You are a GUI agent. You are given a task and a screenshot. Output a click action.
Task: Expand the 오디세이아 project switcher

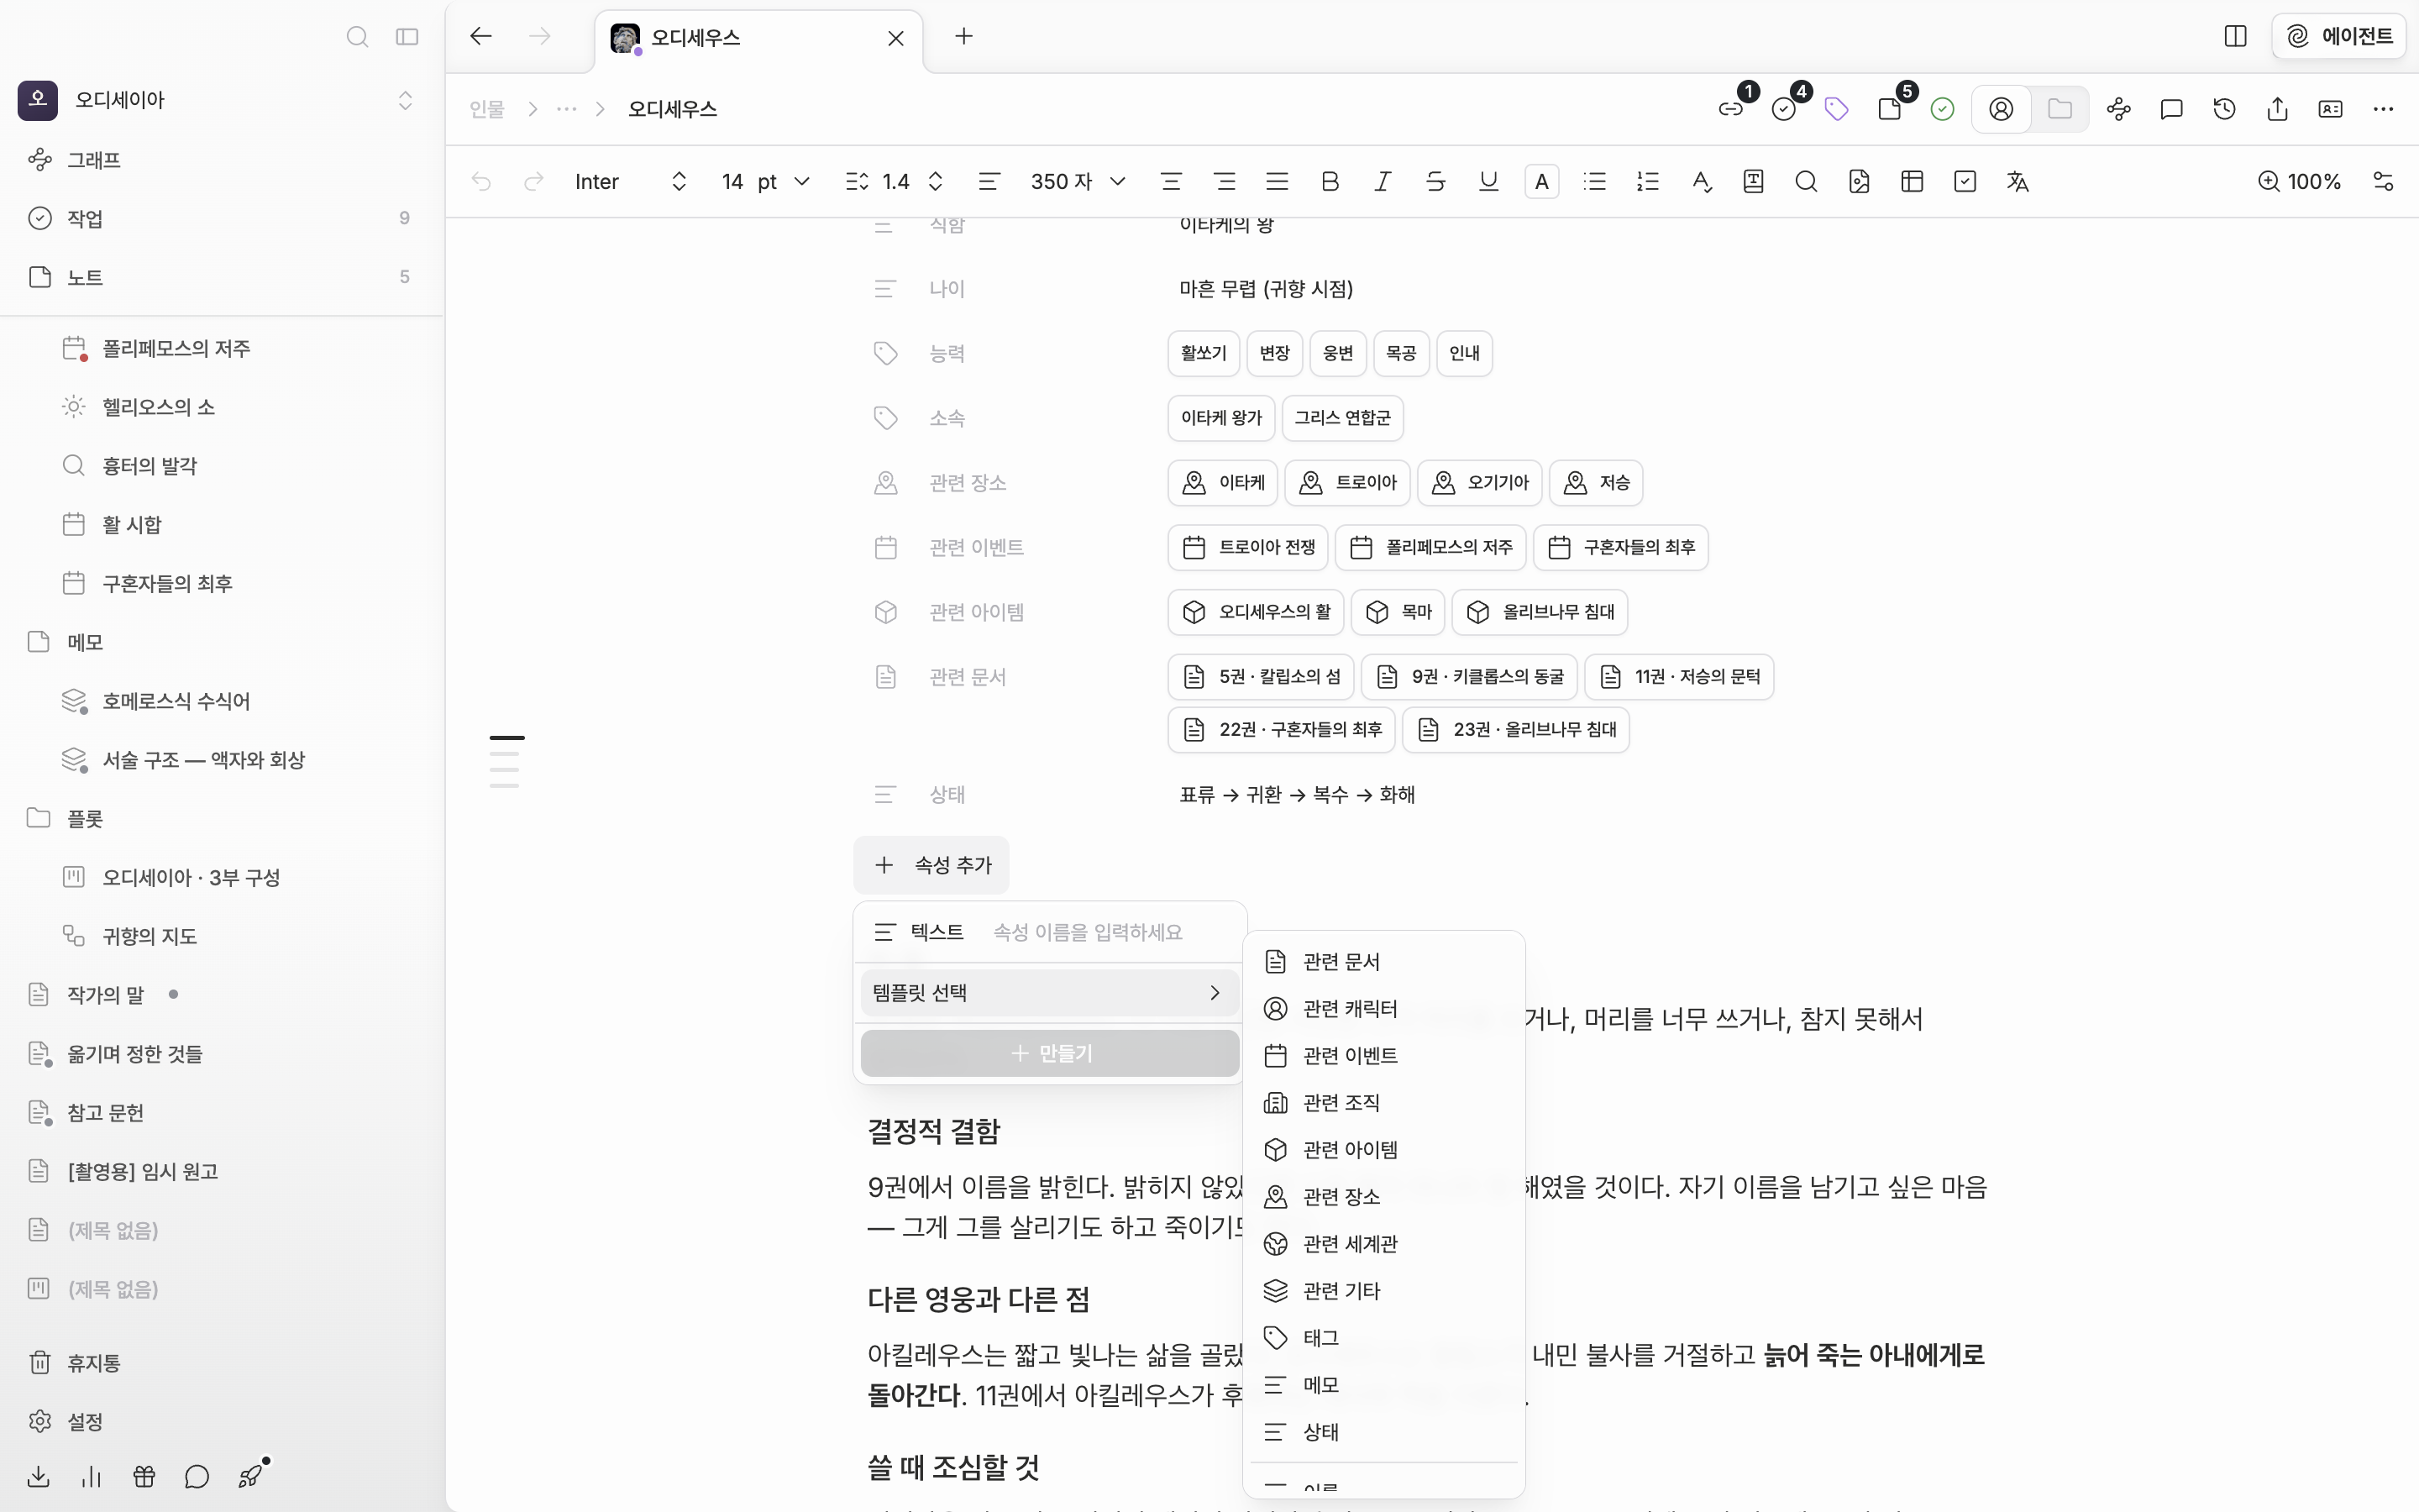coord(405,100)
